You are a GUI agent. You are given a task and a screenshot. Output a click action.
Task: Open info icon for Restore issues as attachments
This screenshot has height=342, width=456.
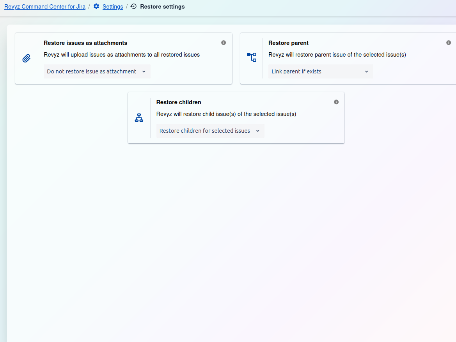tap(224, 43)
